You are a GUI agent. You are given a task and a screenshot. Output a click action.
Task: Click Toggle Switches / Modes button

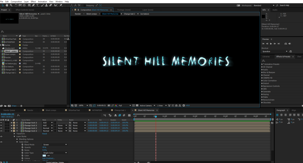55,162
